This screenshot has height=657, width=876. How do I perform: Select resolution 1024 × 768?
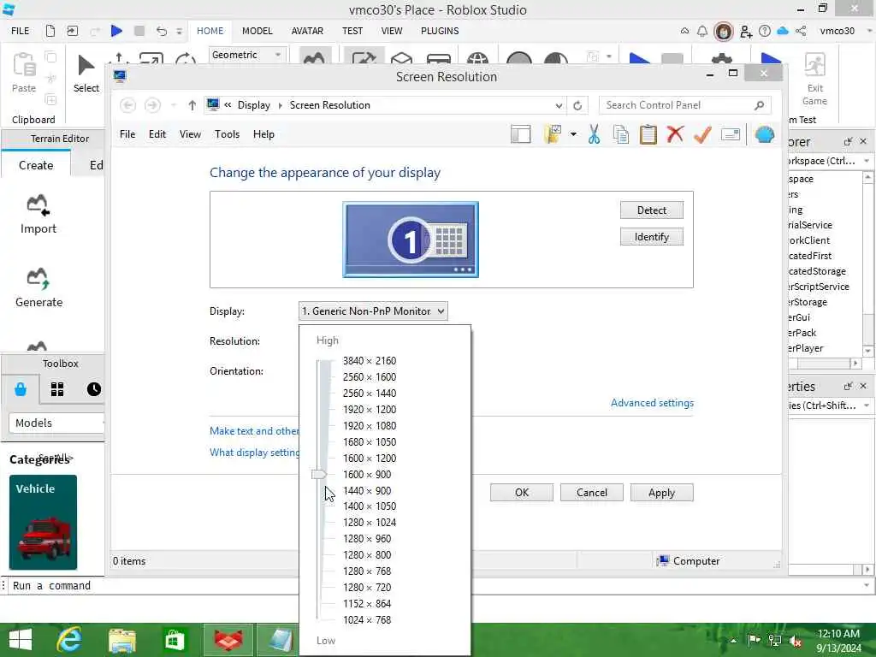click(367, 619)
